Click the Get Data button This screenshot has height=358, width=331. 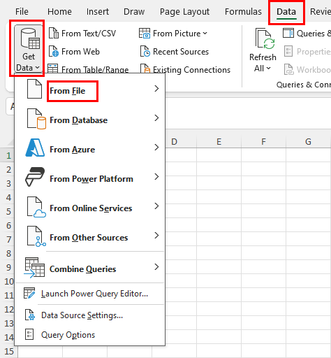(x=29, y=49)
